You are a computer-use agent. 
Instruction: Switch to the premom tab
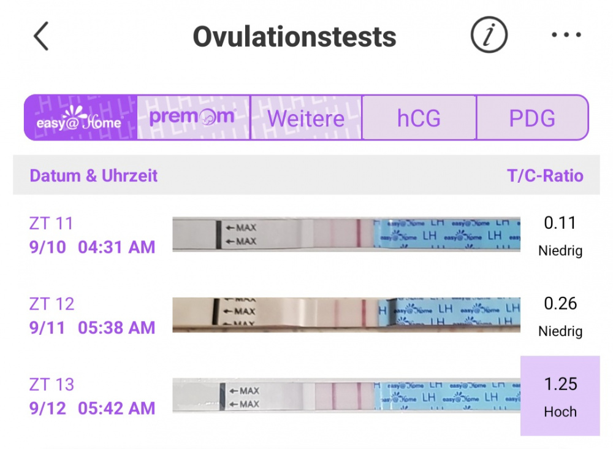pos(194,117)
